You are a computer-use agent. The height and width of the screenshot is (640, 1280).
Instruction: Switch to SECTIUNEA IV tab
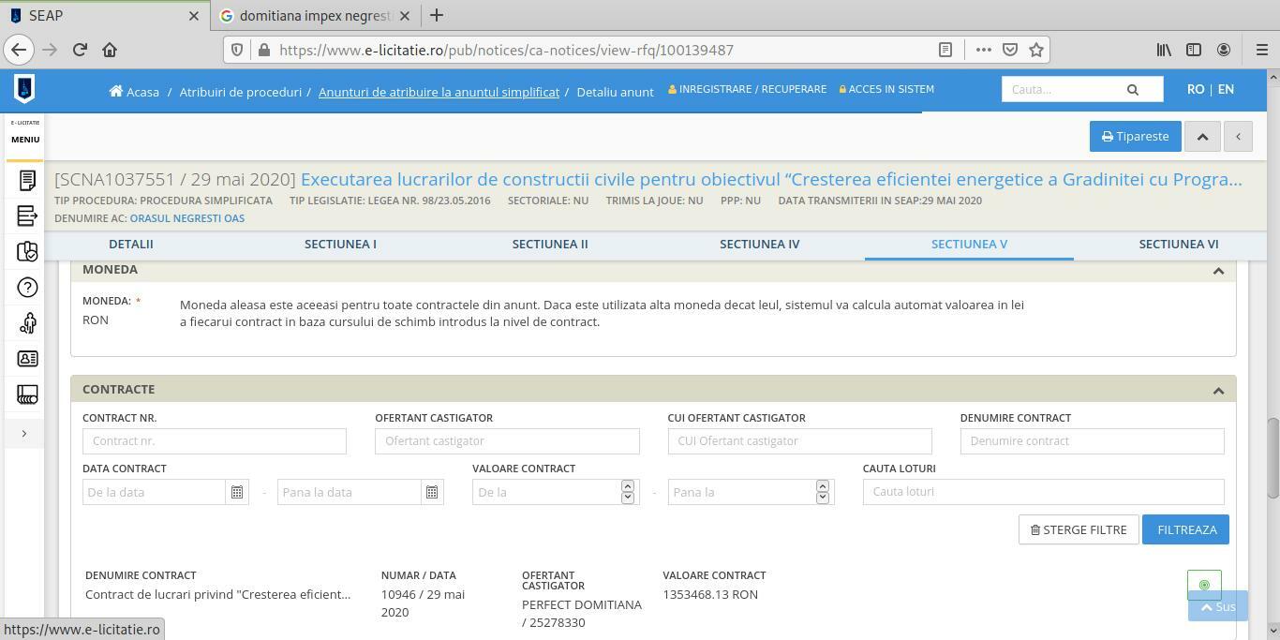coord(759,244)
